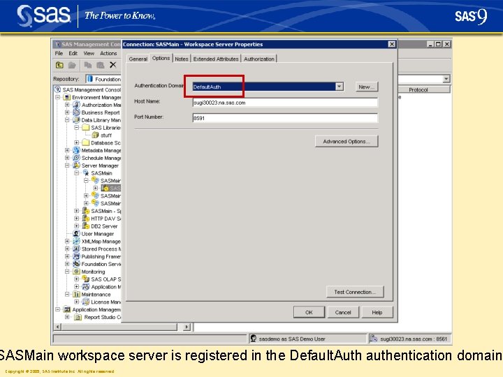The image size is (503, 377).
Task: Click the Monitoring folder icon
Action: click(x=76, y=272)
